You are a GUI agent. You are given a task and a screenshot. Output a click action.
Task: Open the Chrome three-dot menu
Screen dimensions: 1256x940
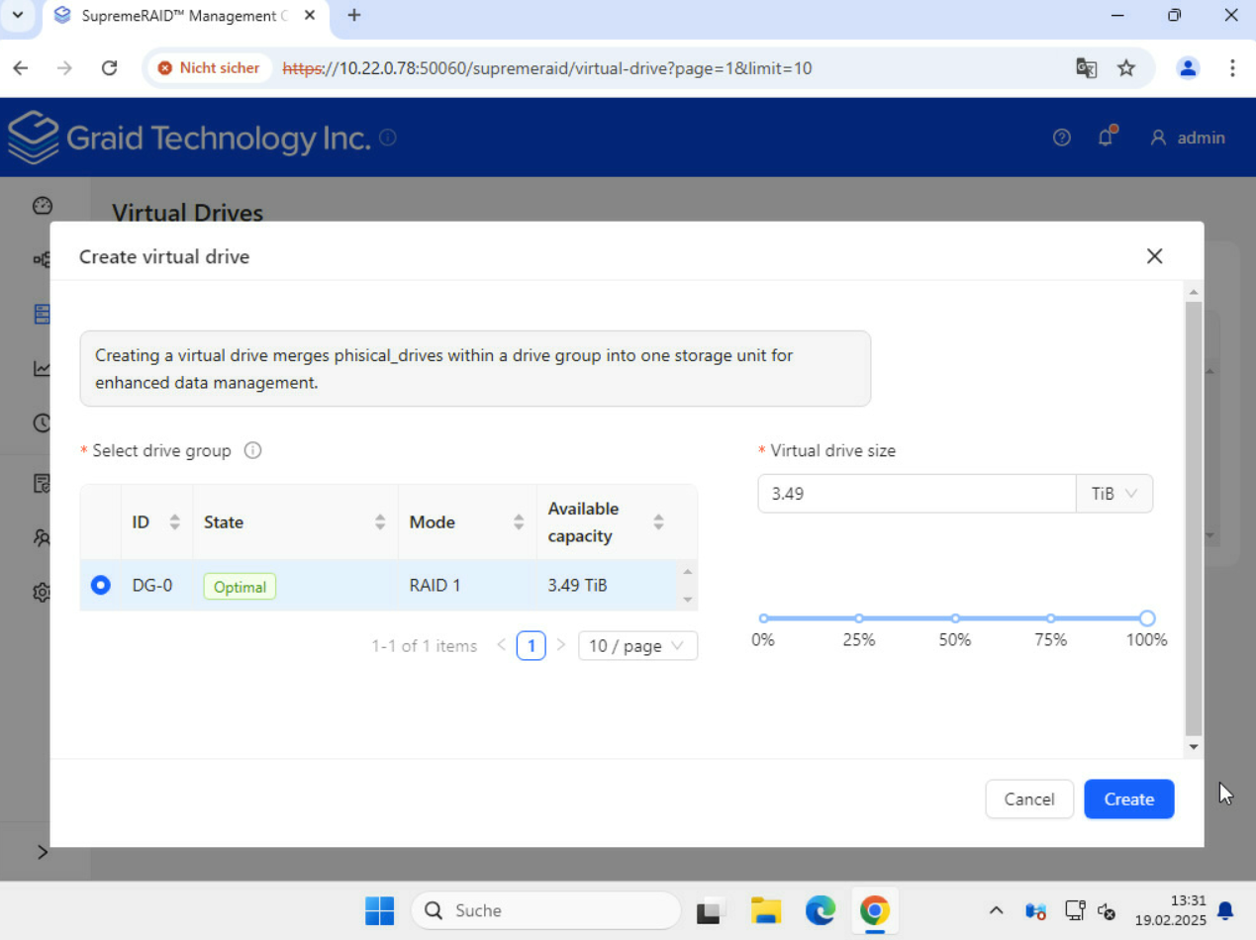point(1232,68)
